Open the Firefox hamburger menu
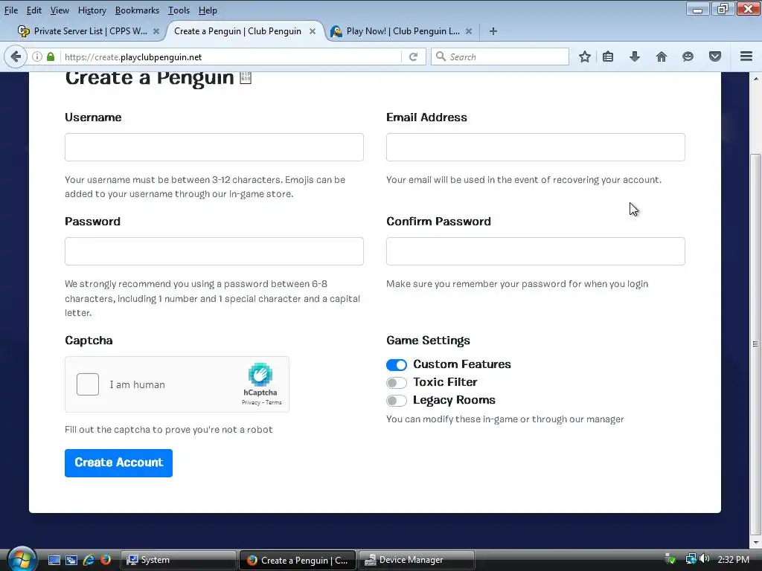 [746, 57]
